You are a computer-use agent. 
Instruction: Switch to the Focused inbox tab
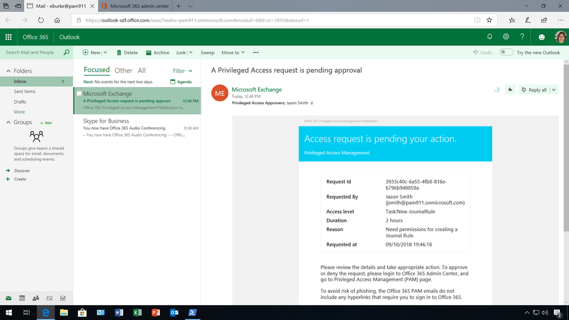[x=96, y=69]
